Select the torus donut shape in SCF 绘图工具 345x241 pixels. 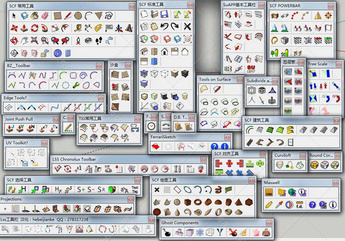tap(198, 202)
